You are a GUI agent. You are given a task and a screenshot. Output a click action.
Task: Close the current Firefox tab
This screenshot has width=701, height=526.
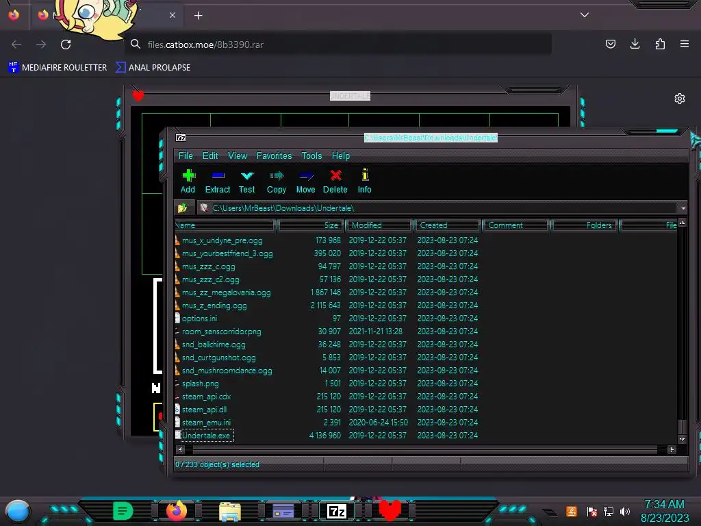pyautogui.click(x=172, y=15)
